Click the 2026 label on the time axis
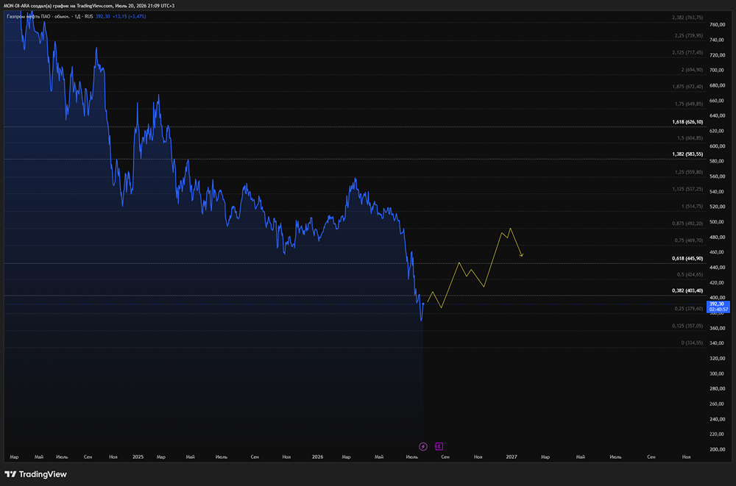The width and height of the screenshot is (736, 486). coord(317,457)
